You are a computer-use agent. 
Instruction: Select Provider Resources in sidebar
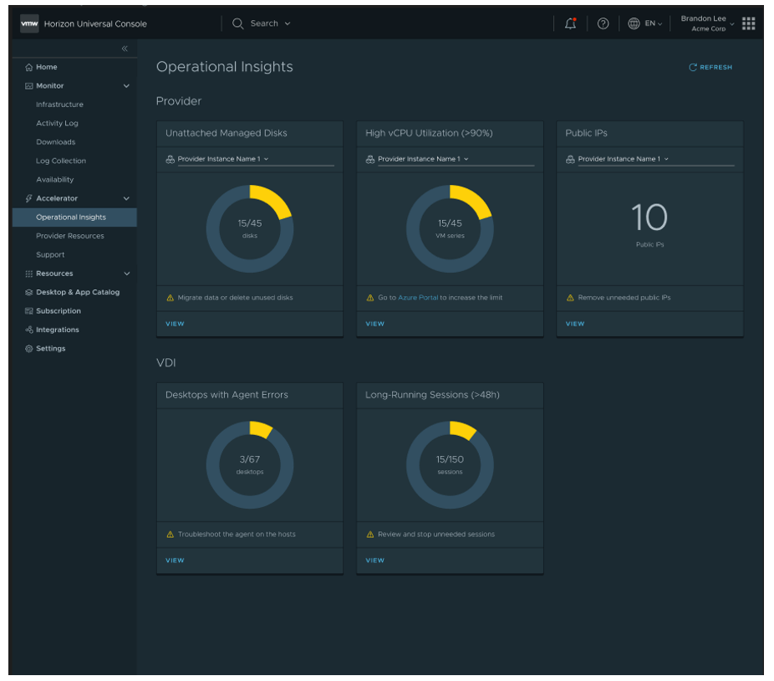[x=70, y=236]
